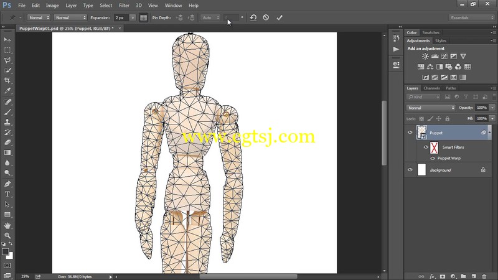This screenshot has height=280, width=498.
Task: Add a Levels adjustment
Action: coord(435,56)
